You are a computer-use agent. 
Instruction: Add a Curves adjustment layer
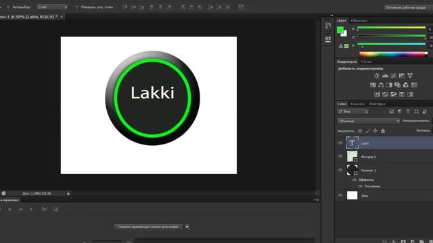click(x=393, y=76)
